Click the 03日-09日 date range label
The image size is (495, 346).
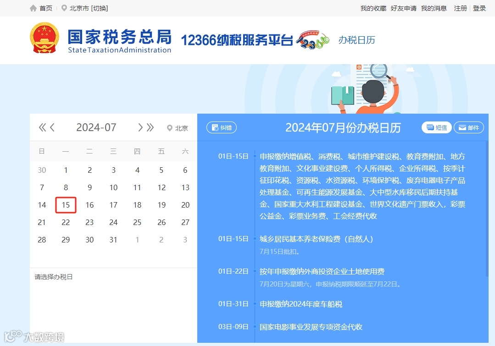(x=234, y=327)
